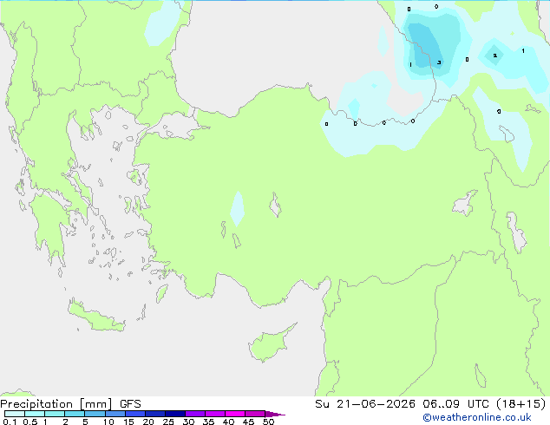Click the 'Precipitation [mm] GFS' title
This screenshot has width=550, height=425.
(70, 404)
